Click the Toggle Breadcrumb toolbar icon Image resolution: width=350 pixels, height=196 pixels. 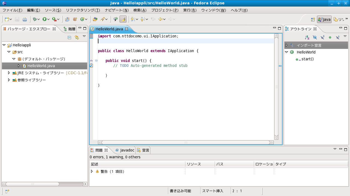click(x=115, y=19)
